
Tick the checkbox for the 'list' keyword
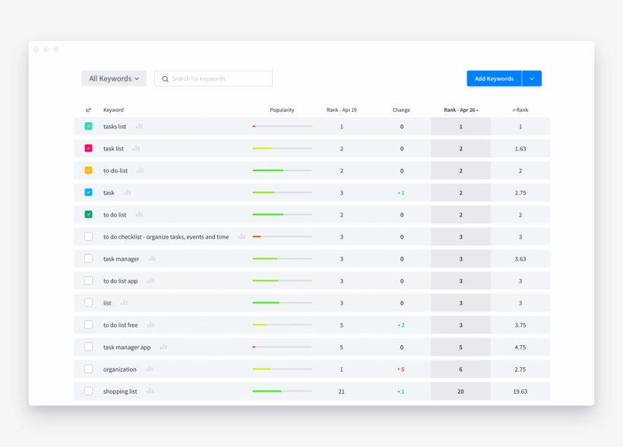[x=88, y=303]
